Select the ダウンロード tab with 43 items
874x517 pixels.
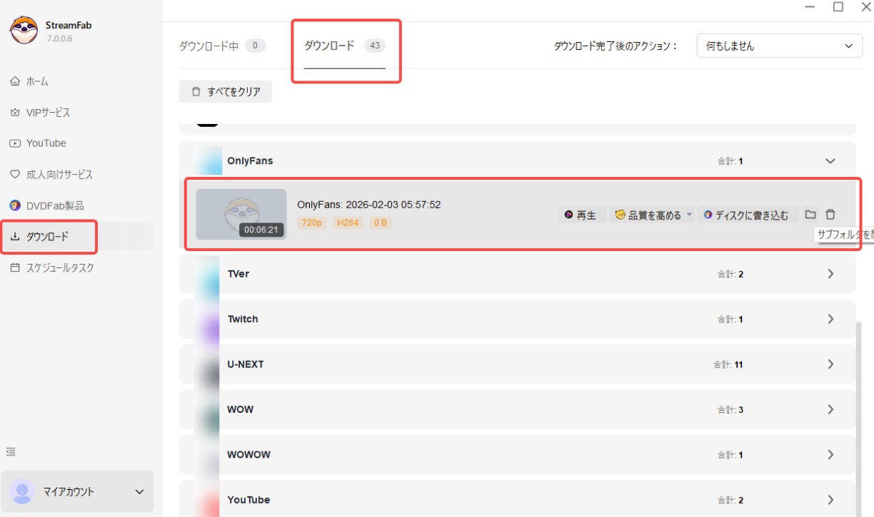click(x=344, y=46)
